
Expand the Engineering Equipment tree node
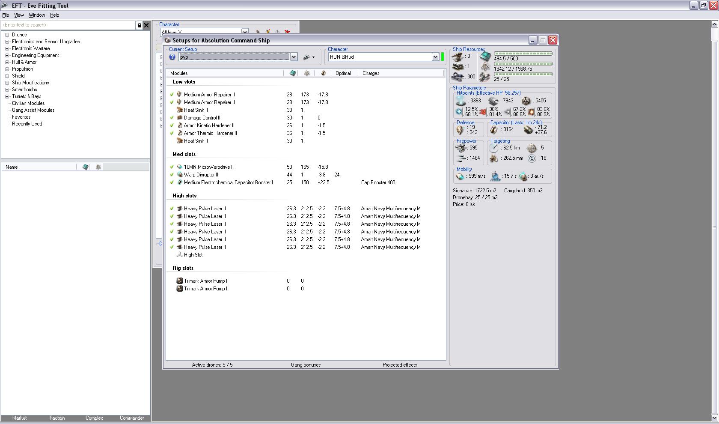click(x=7, y=55)
